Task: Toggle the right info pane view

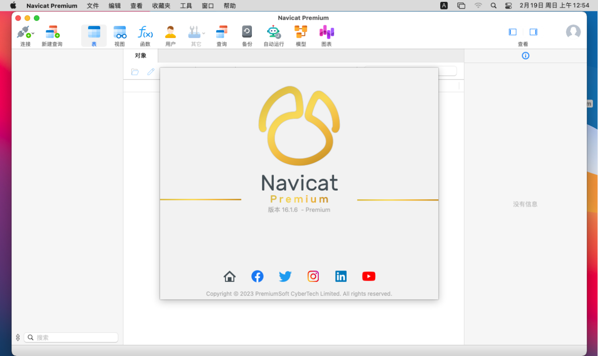Action: [x=533, y=32]
